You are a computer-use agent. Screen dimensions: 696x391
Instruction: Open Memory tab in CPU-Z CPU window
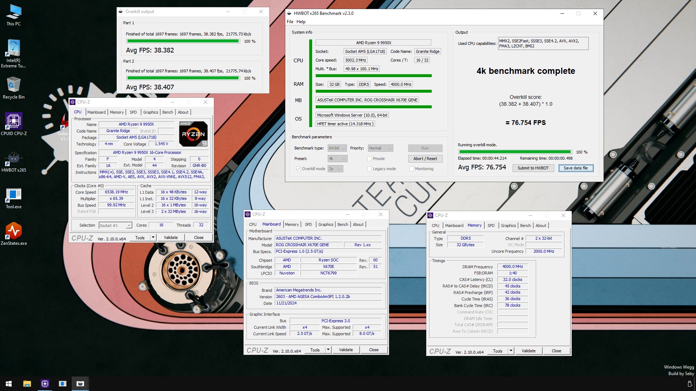pyautogui.click(x=117, y=112)
